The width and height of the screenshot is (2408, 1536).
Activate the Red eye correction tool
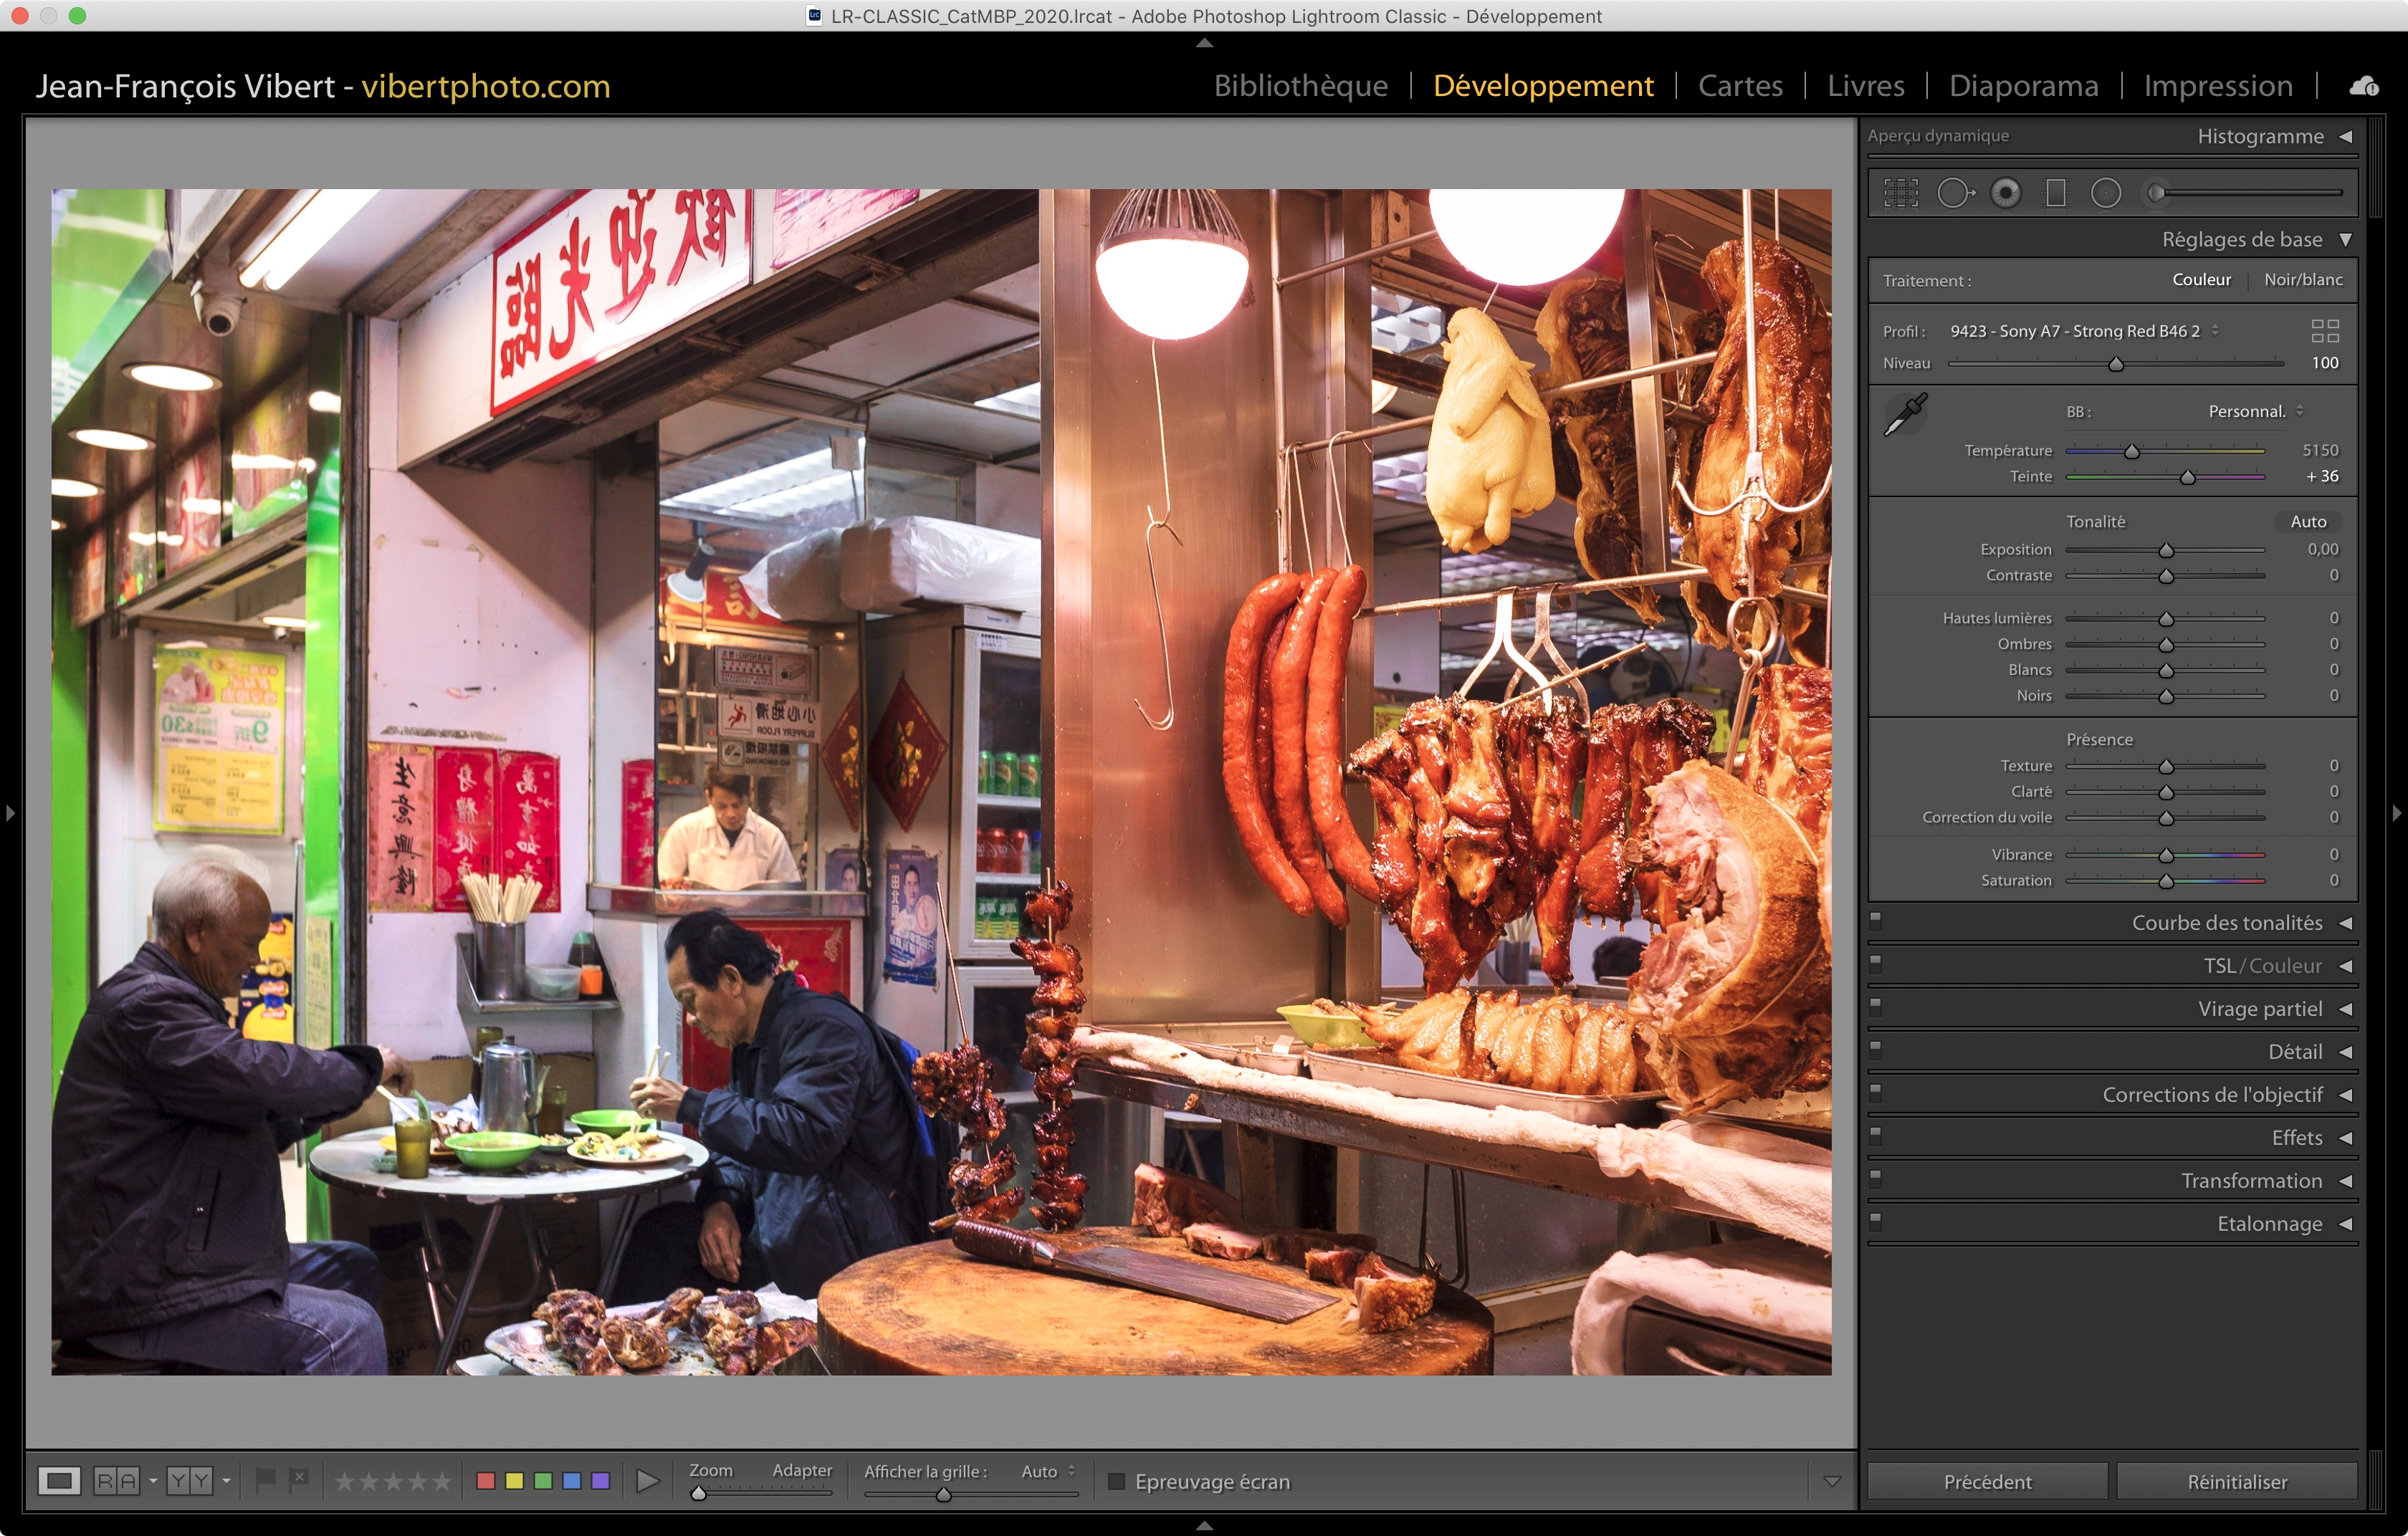pyautogui.click(x=2005, y=193)
